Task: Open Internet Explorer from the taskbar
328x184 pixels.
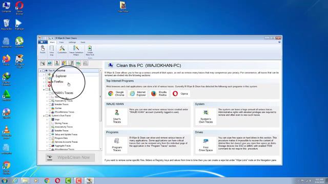Action: pyautogui.click(x=15, y=180)
